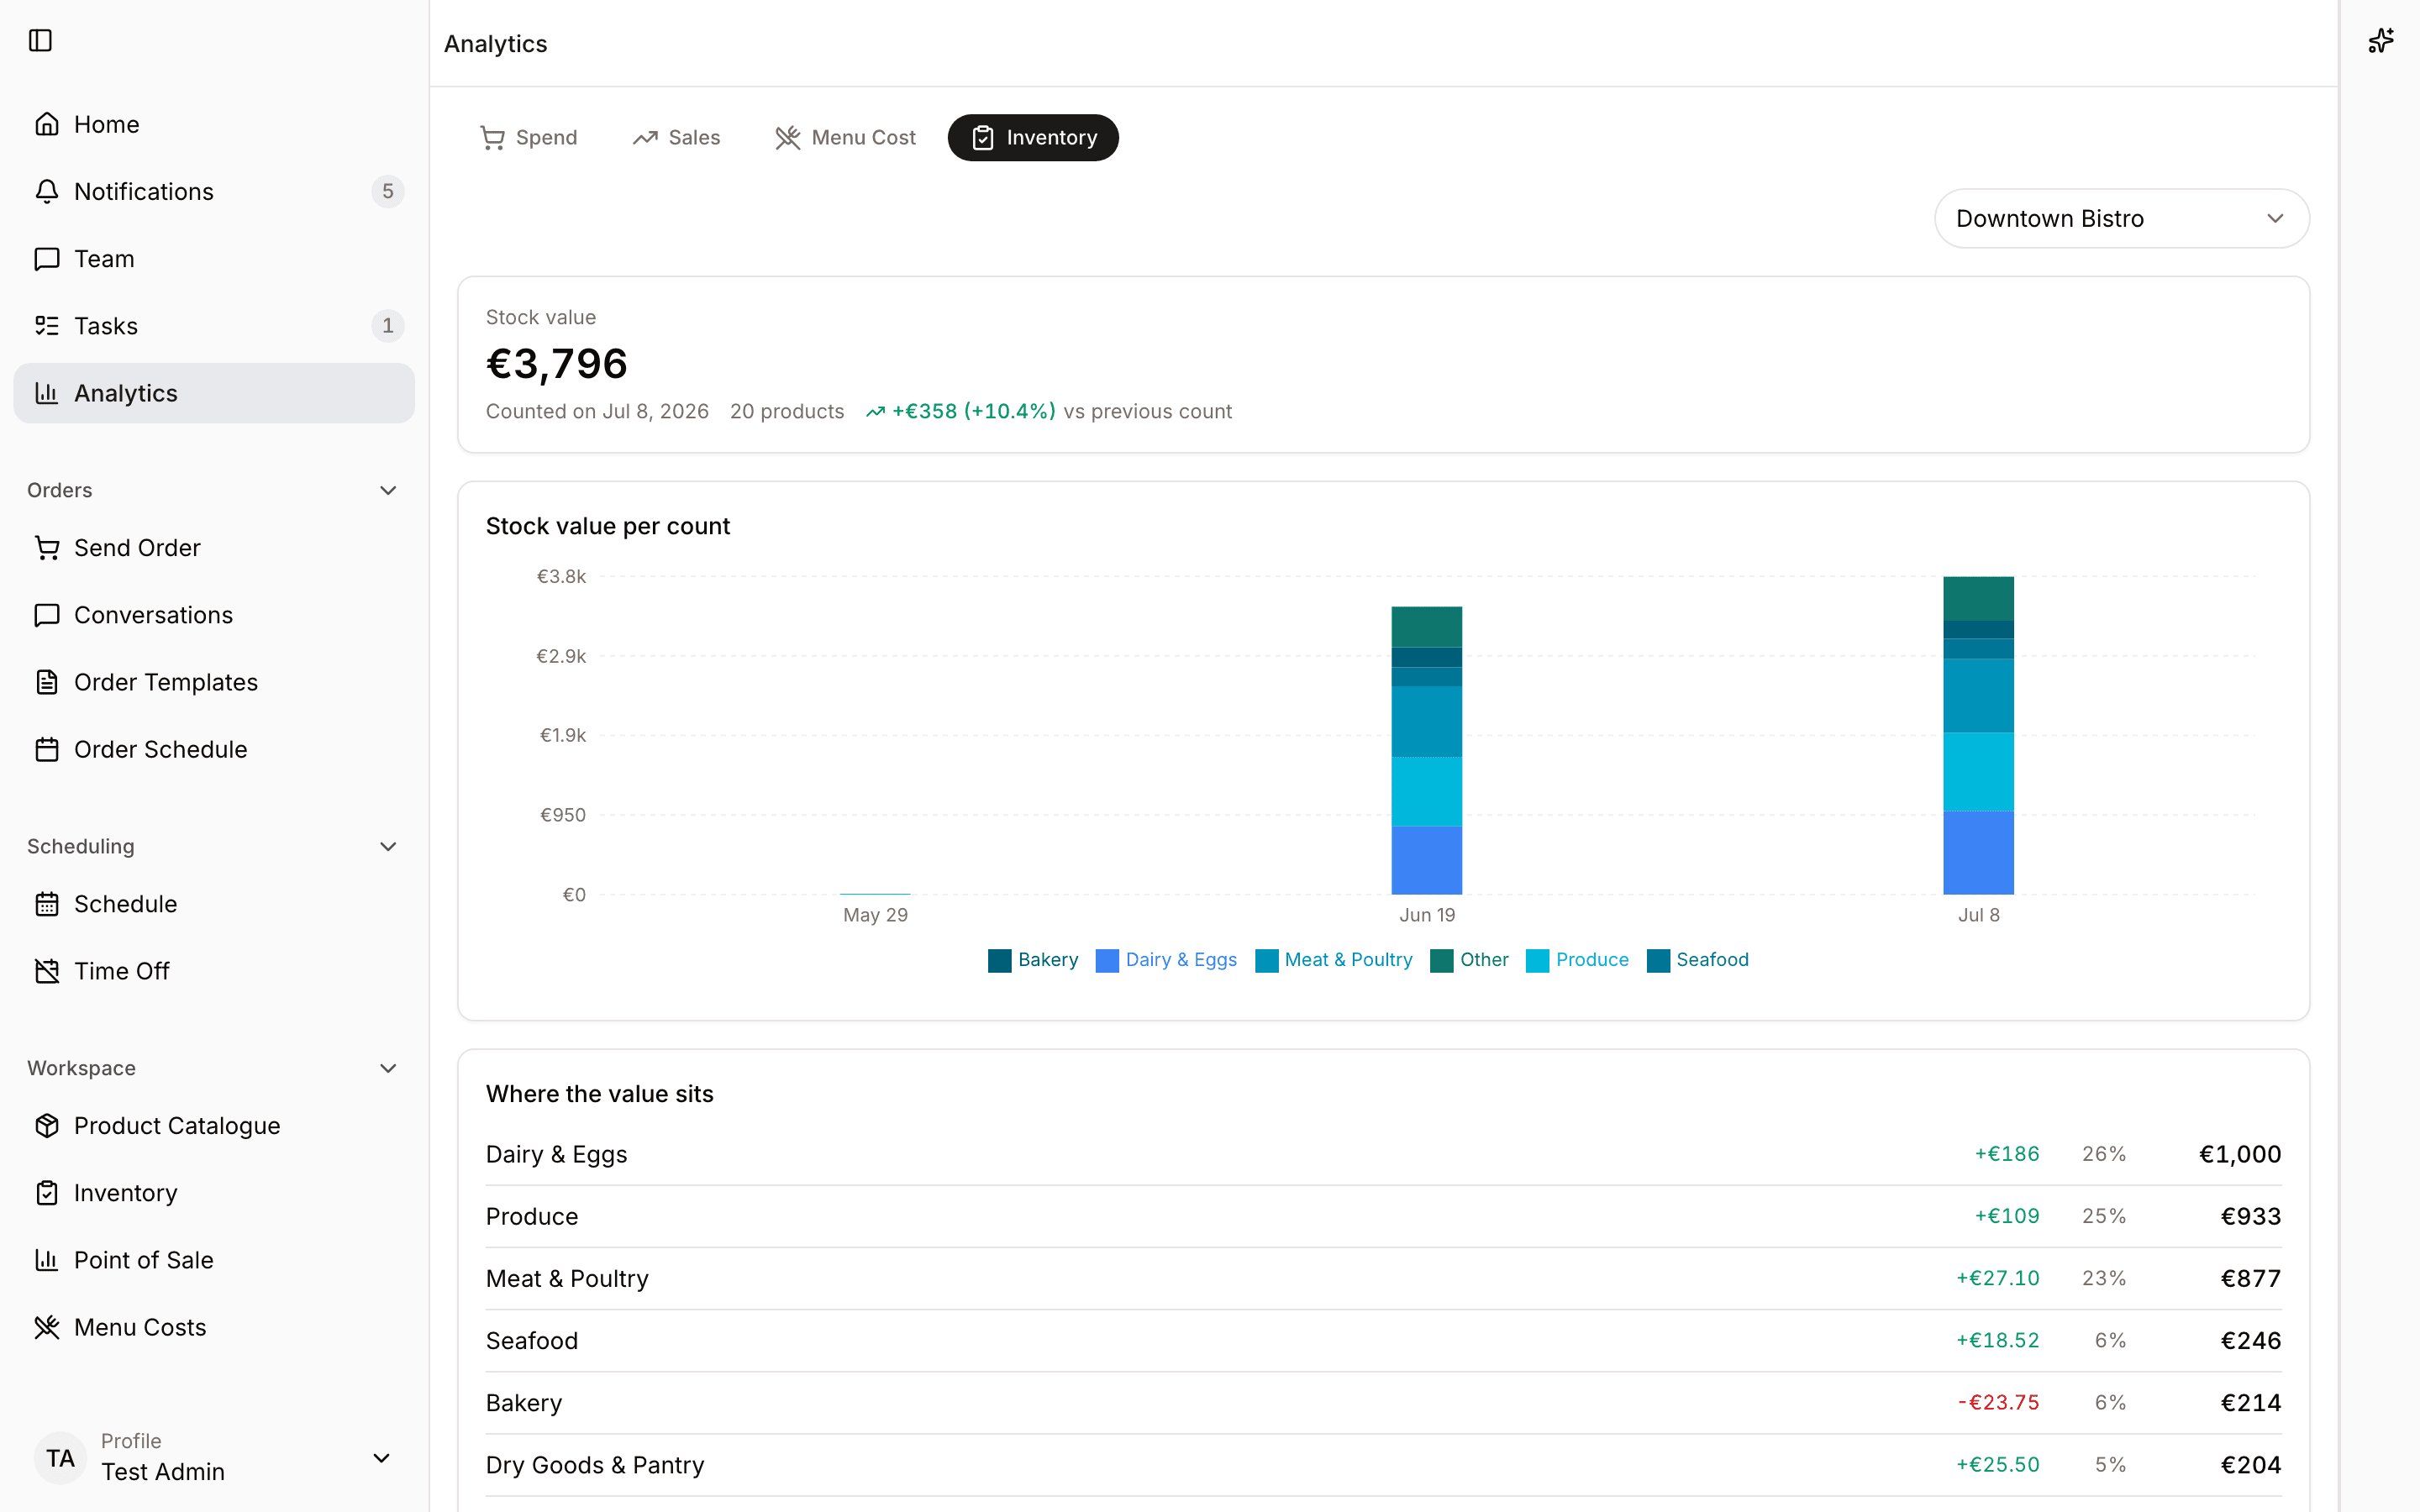Image resolution: width=2420 pixels, height=1512 pixels.
Task: Collapse the Workspace section chevron
Action: click(x=388, y=1068)
